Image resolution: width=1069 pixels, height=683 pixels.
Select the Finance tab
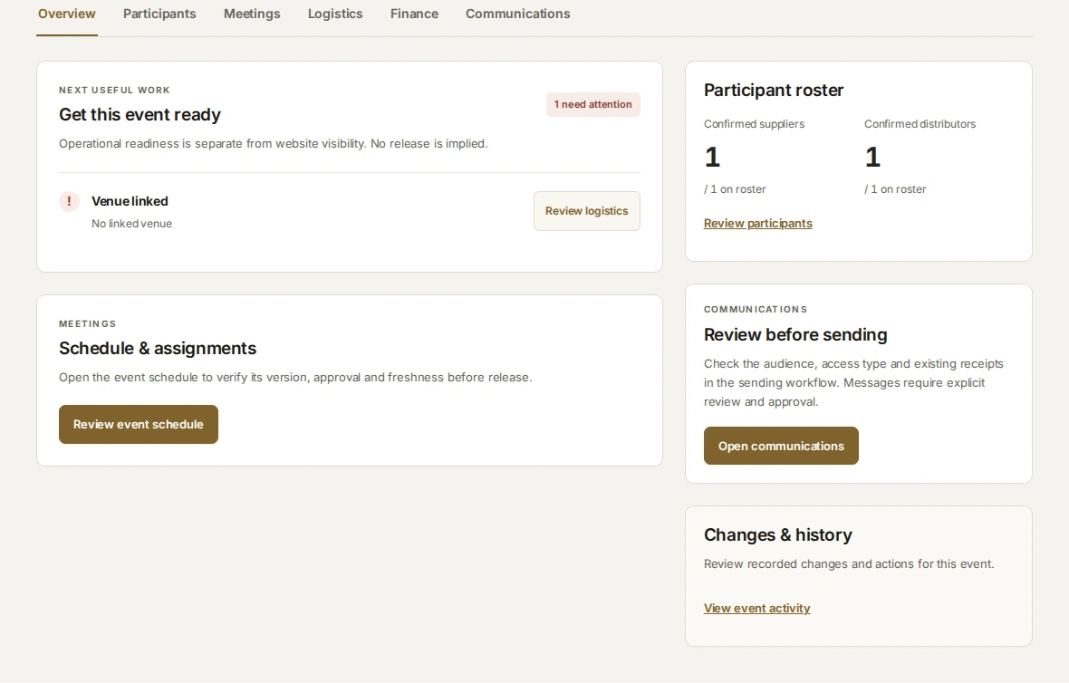pyautogui.click(x=414, y=14)
